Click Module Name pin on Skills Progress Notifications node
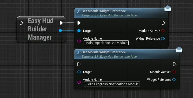The width and height of the screenshot is (193, 98). 79,82
